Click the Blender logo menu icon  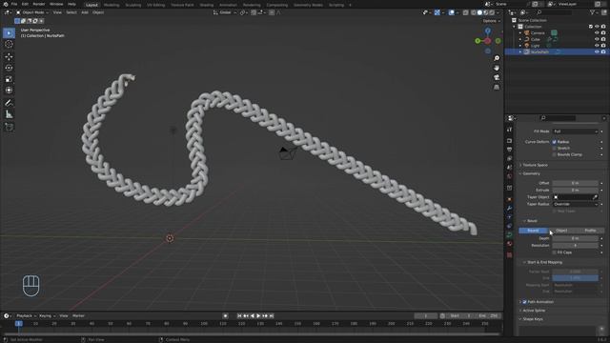click(x=6, y=4)
